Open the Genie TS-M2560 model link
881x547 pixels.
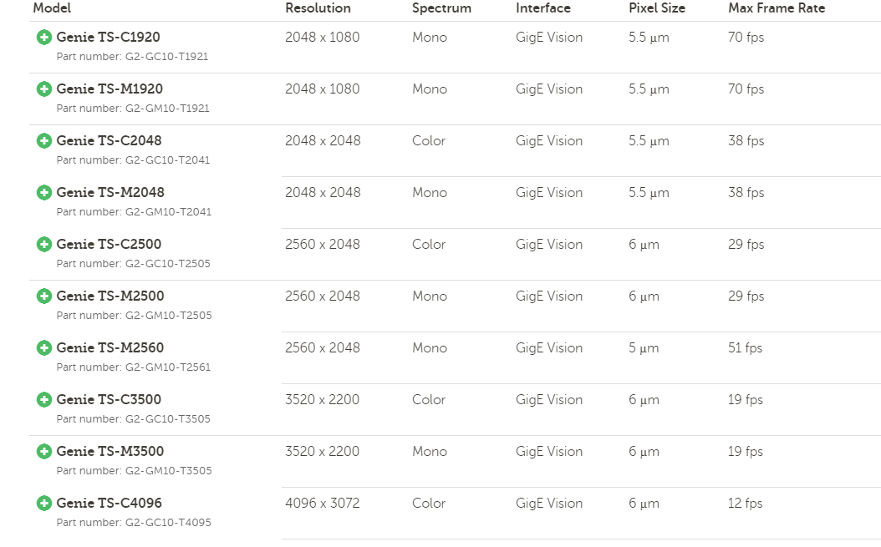click(110, 348)
